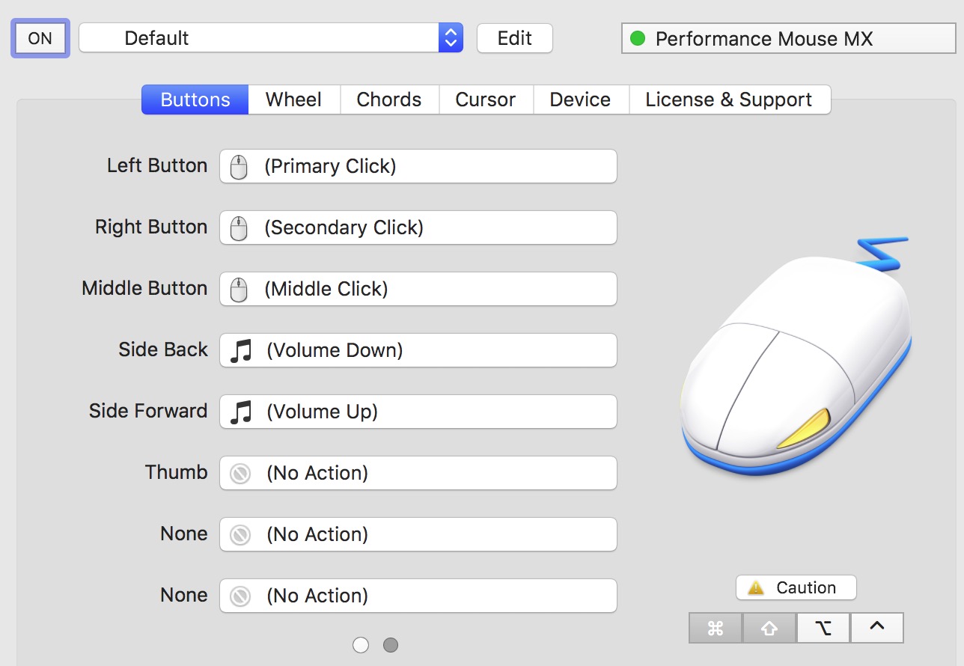Open the Chords tab
The width and height of the screenshot is (964, 666).
[388, 100]
